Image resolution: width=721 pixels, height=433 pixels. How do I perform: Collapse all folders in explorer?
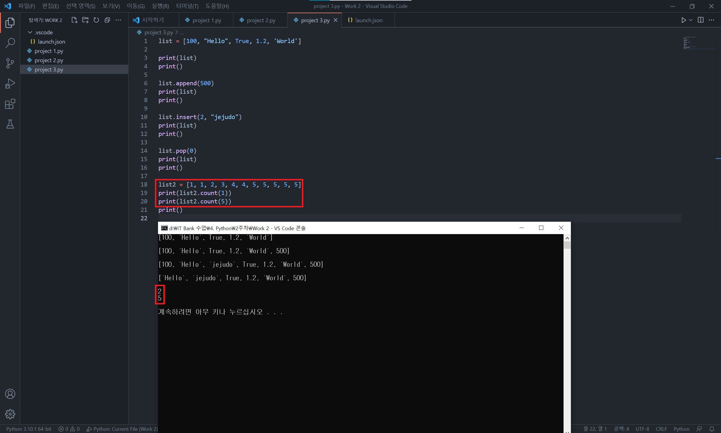coord(107,20)
